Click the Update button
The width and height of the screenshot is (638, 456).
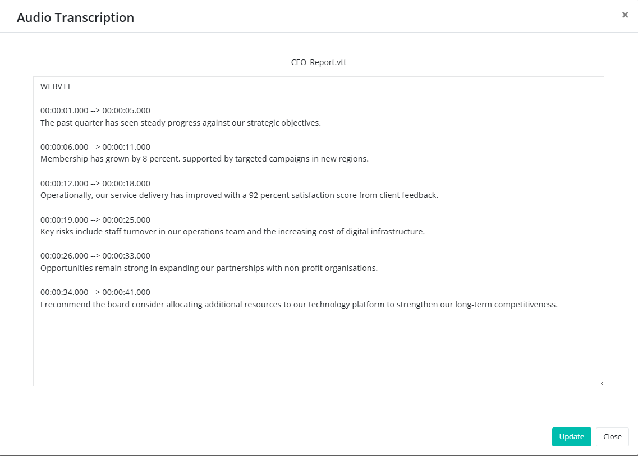571,437
